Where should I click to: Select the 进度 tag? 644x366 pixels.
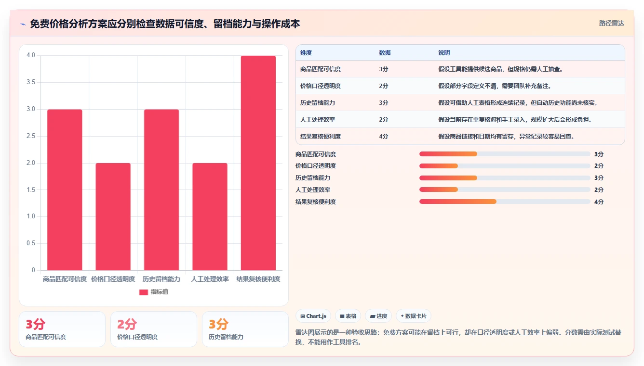[378, 316]
